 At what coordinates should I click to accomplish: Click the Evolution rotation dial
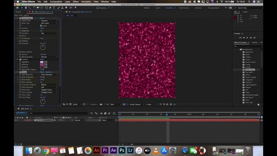point(42,47)
